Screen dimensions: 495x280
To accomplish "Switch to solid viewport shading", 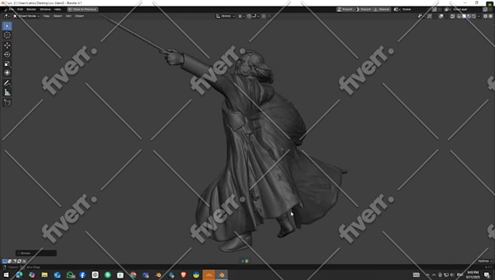I will (x=464, y=16).
